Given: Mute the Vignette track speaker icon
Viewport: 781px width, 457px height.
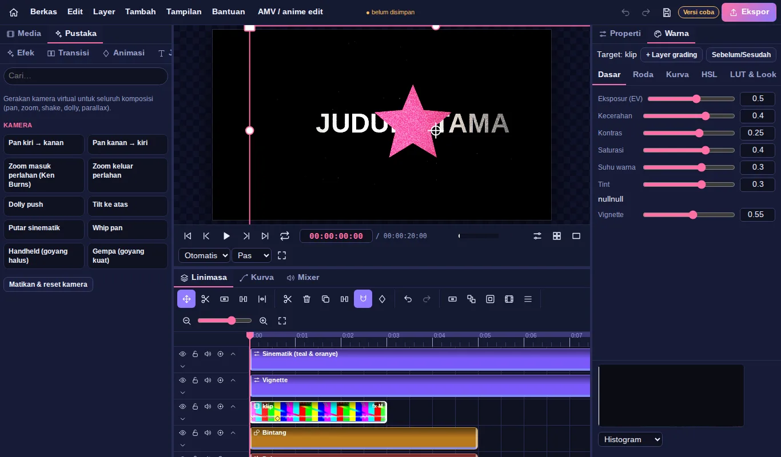Looking at the screenshot, I should (x=208, y=380).
